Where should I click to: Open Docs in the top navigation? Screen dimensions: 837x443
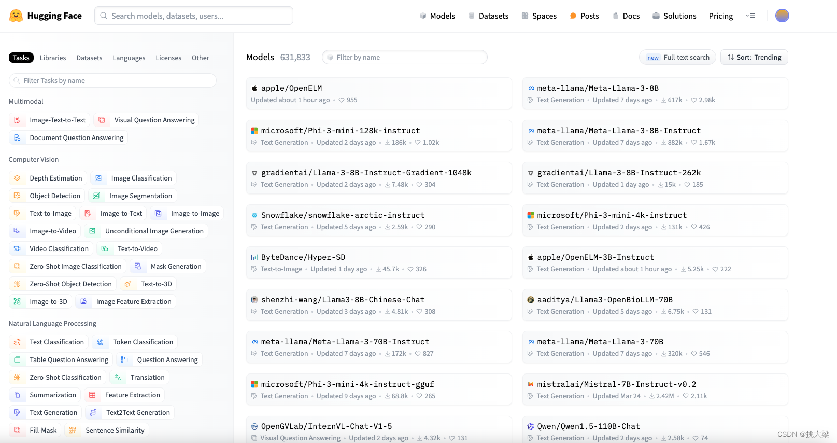click(x=626, y=16)
